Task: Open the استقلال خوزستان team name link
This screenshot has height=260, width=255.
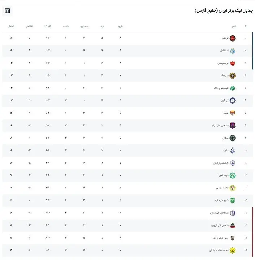Action: point(219,213)
